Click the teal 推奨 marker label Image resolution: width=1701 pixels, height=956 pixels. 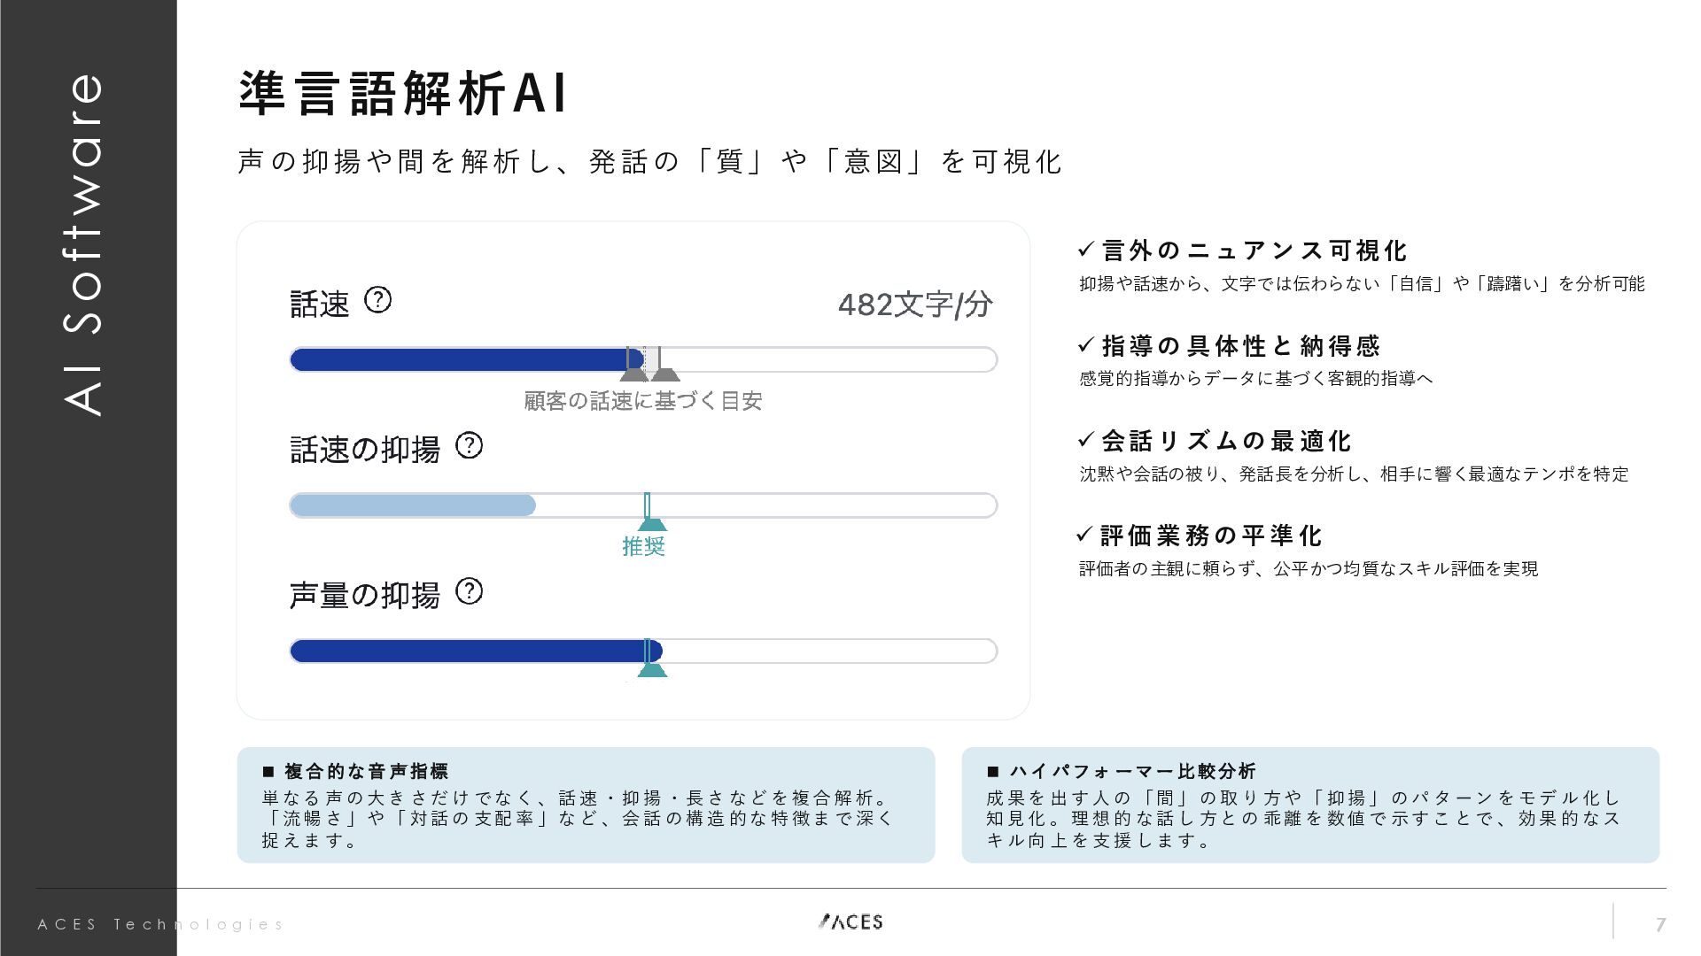(x=643, y=546)
